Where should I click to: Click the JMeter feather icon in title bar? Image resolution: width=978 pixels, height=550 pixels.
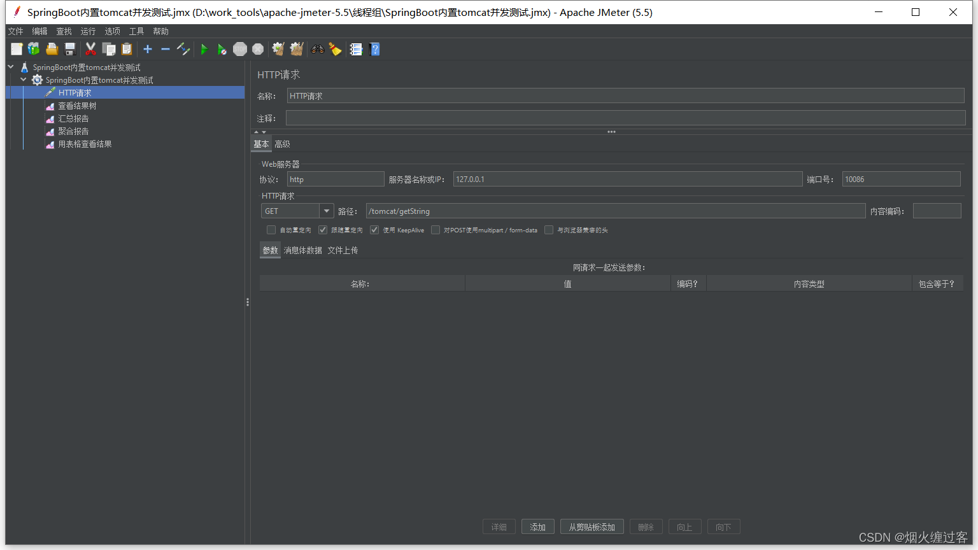[17, 12]
